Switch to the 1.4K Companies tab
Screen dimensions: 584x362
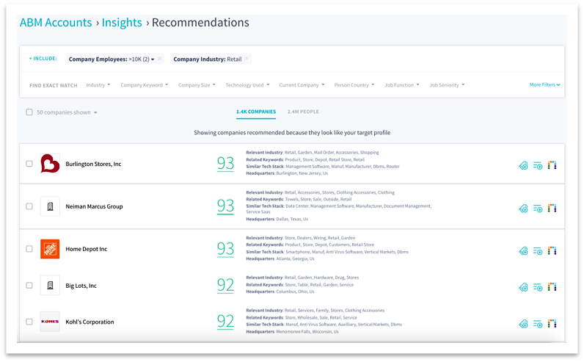256,112
